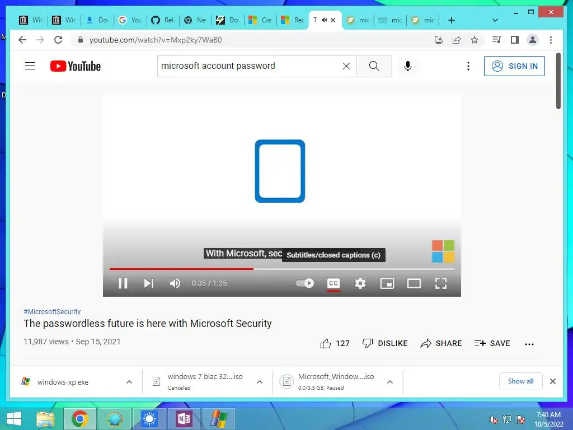Toggle the autoplay switch

click(x=305, y=283)
